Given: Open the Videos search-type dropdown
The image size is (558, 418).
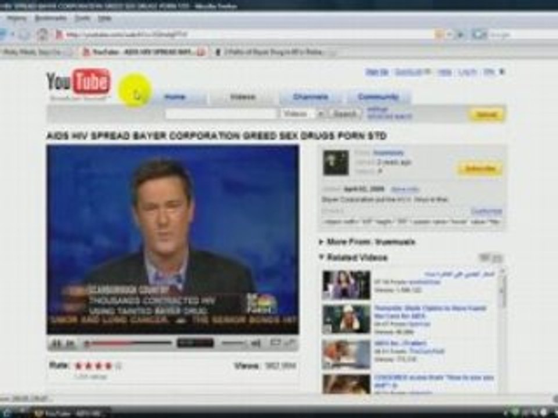Looking at the screenshot, I should point(303,114).
